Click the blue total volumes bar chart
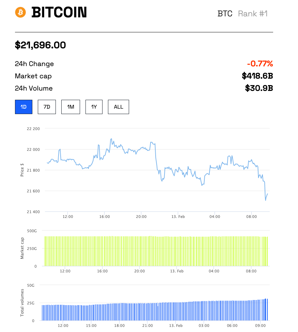 click(155, 312)
